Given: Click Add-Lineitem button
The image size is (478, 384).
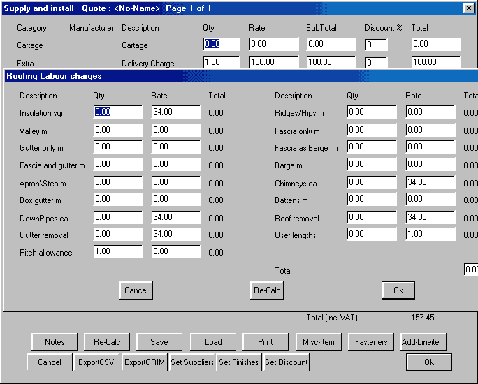Looking at the screenshot, I should pyautogui.click(x=423, y=342).
